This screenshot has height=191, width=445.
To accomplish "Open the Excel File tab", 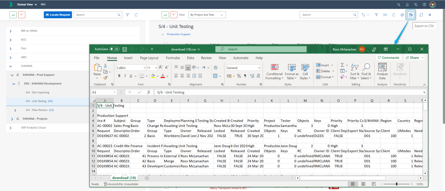I will coord(97,58).
